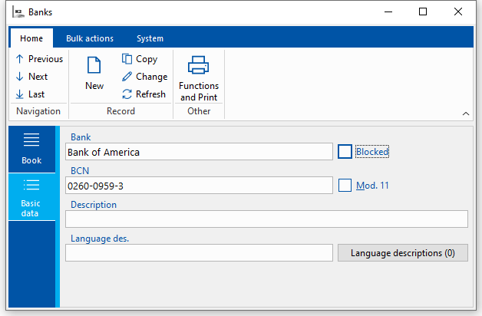482x316 pixels.
Task: Select the Home ribbon tab
Action: 31,38
